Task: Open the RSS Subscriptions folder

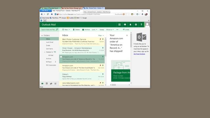Action: click(51, 65)
